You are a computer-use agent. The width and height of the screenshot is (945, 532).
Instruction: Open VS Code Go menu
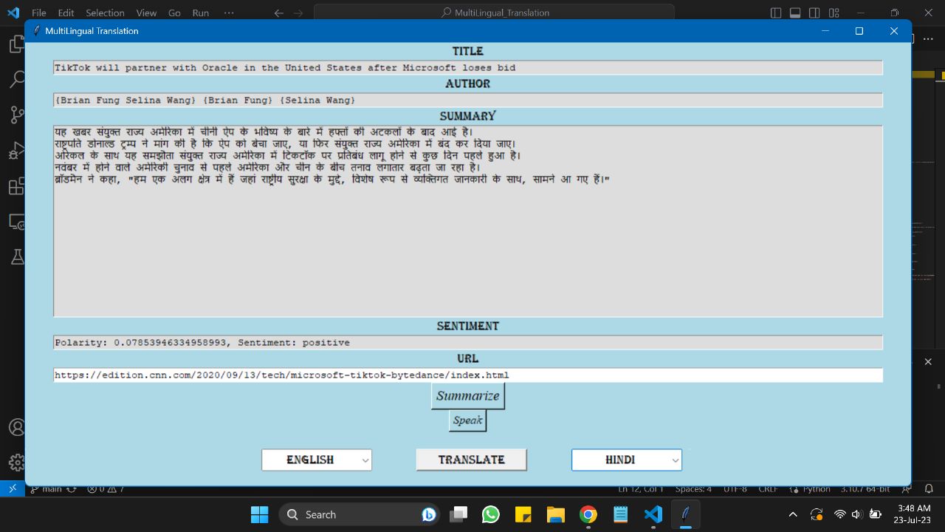pos(174,13)
